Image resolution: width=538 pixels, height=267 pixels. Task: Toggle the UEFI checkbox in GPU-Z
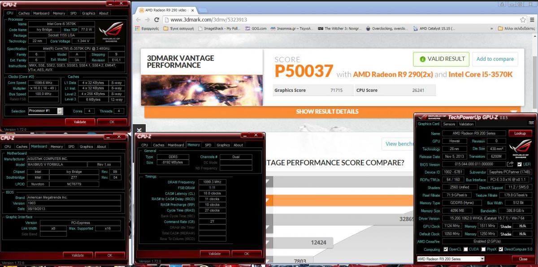pos(519,164)
